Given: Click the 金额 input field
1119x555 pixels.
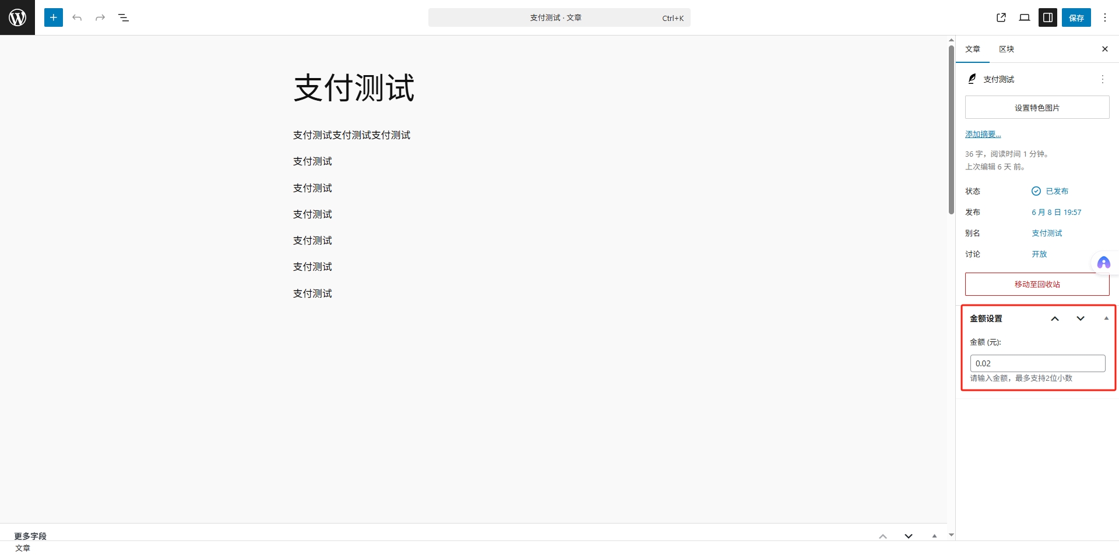Looking at the screenshot, I should coord(1037,363).
